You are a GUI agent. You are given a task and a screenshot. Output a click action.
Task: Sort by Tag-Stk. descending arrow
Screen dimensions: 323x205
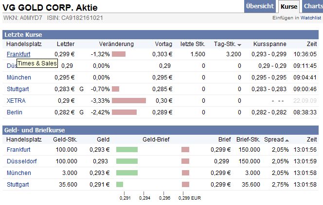pyautogui.click(x=239, y=45)
